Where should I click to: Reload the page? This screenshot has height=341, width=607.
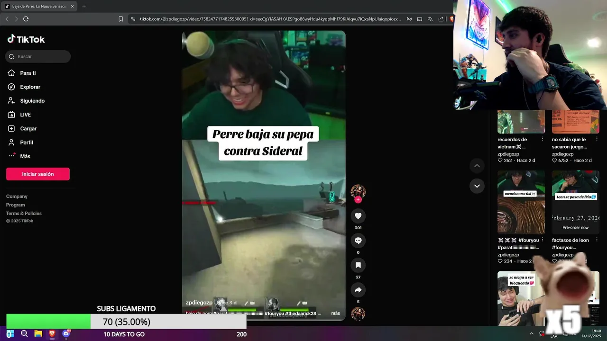(x=26, y=19)
